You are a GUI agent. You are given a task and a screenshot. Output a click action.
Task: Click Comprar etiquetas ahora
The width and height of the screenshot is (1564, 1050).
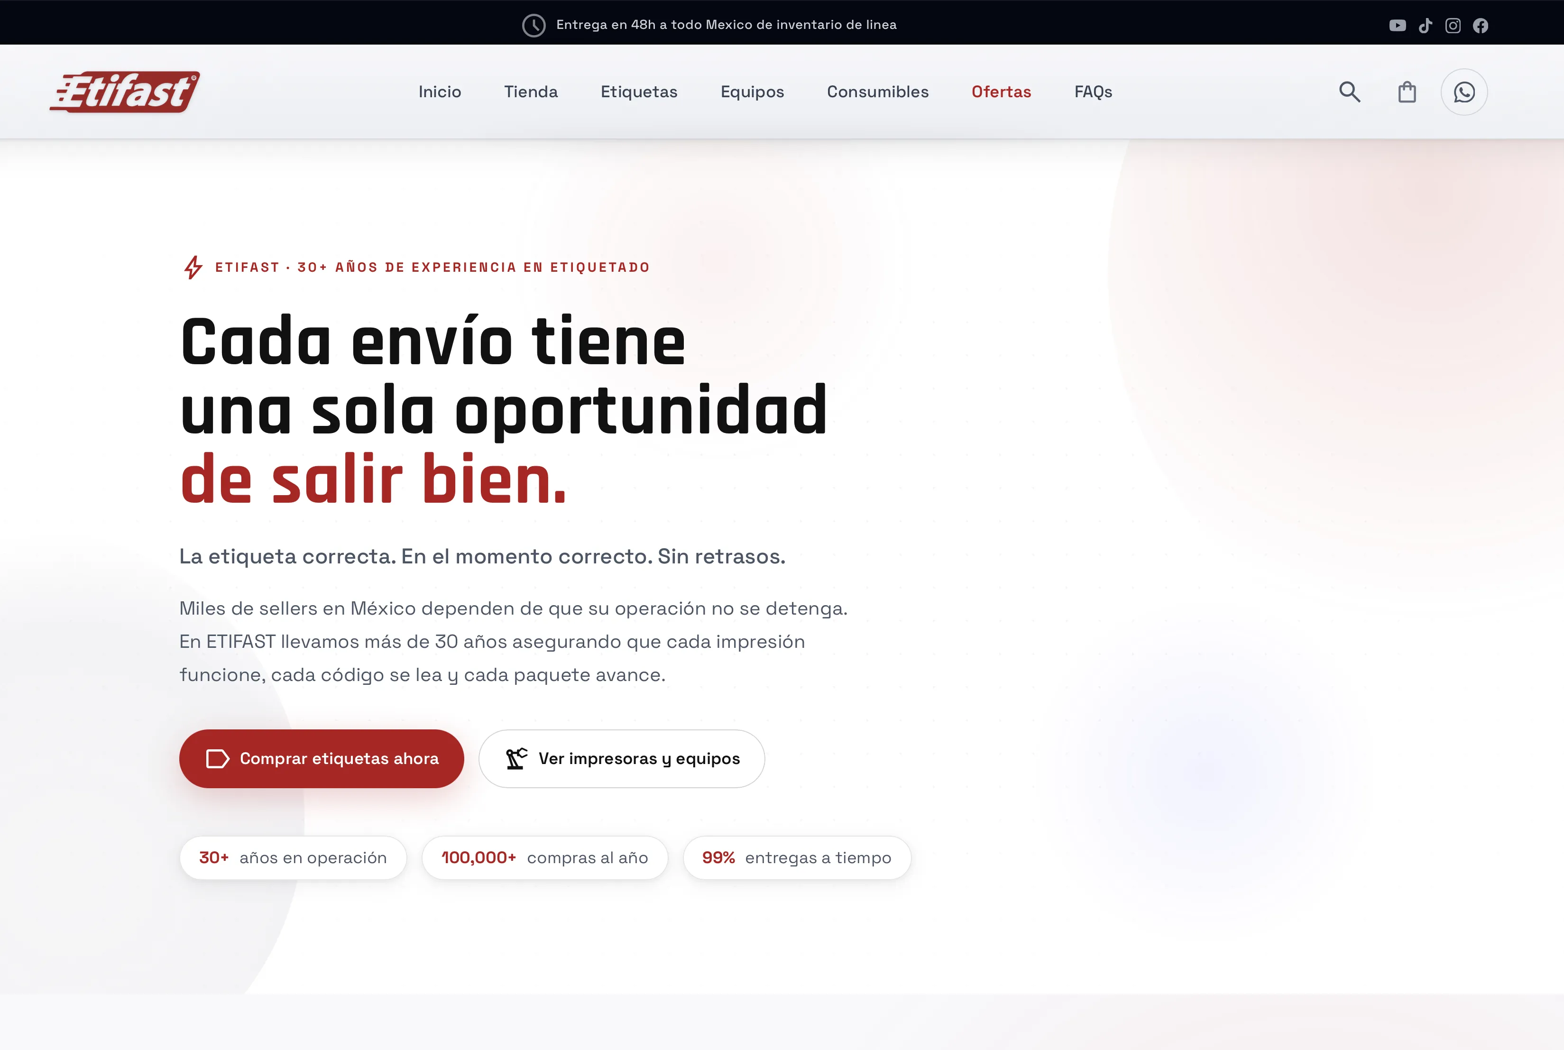(x=321, y=758)
